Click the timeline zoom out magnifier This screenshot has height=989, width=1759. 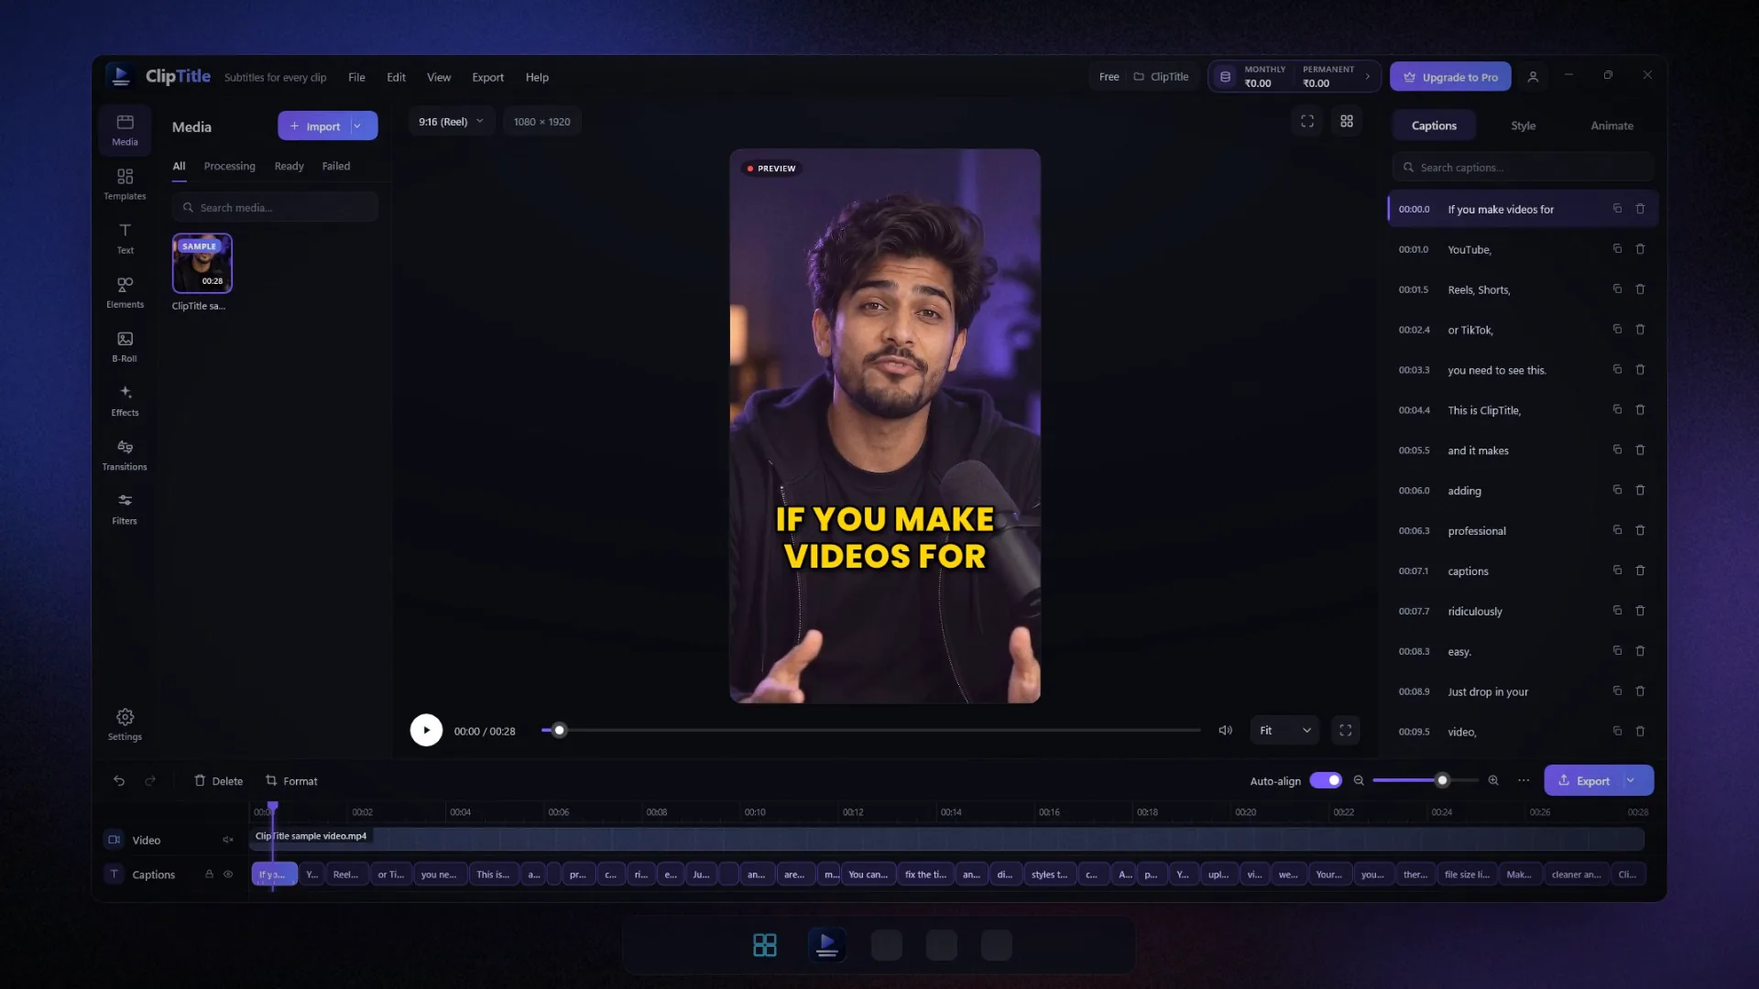tap(1359, 780)
